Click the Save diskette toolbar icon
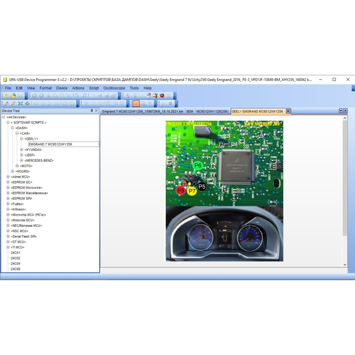This screenshot has height=355, width=355. point(20,96)
